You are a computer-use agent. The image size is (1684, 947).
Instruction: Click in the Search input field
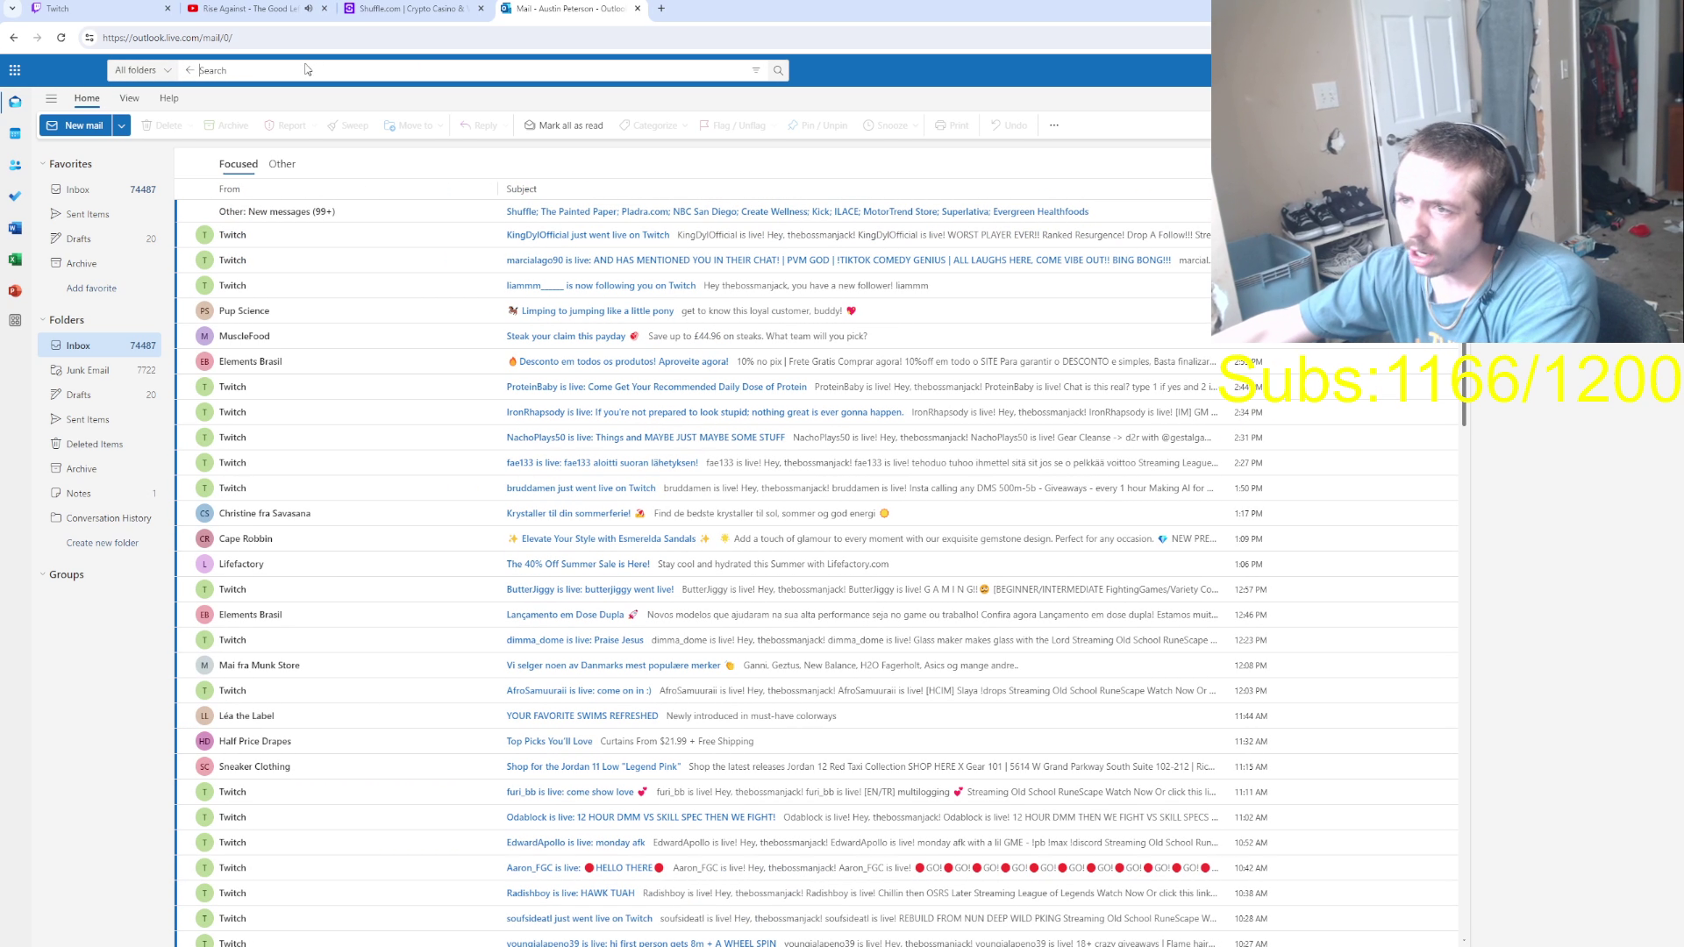click(472, 70)
